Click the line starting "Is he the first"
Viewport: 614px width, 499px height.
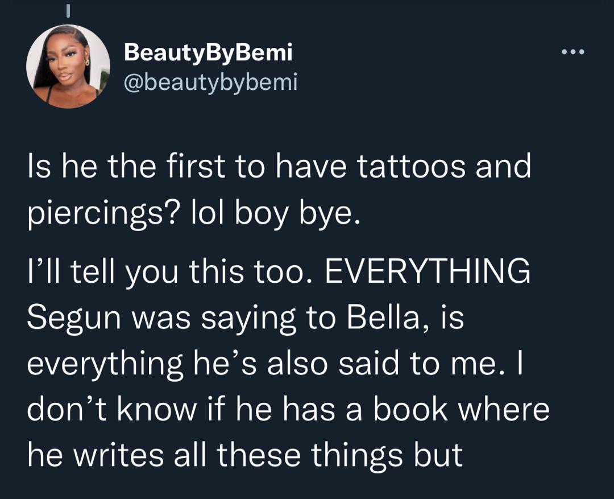(x=279, y=166)
